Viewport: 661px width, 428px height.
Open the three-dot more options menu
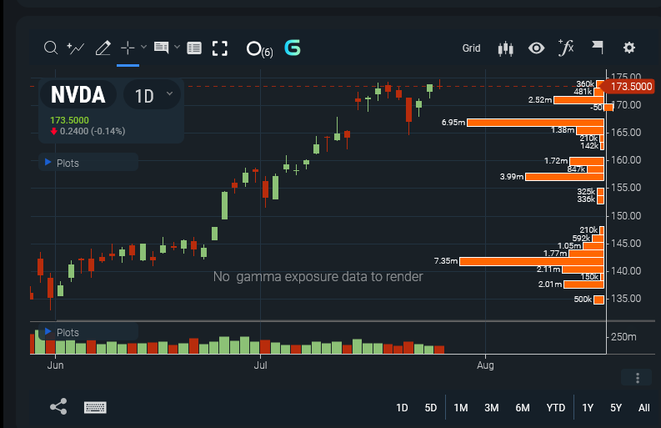coord(638,378)
